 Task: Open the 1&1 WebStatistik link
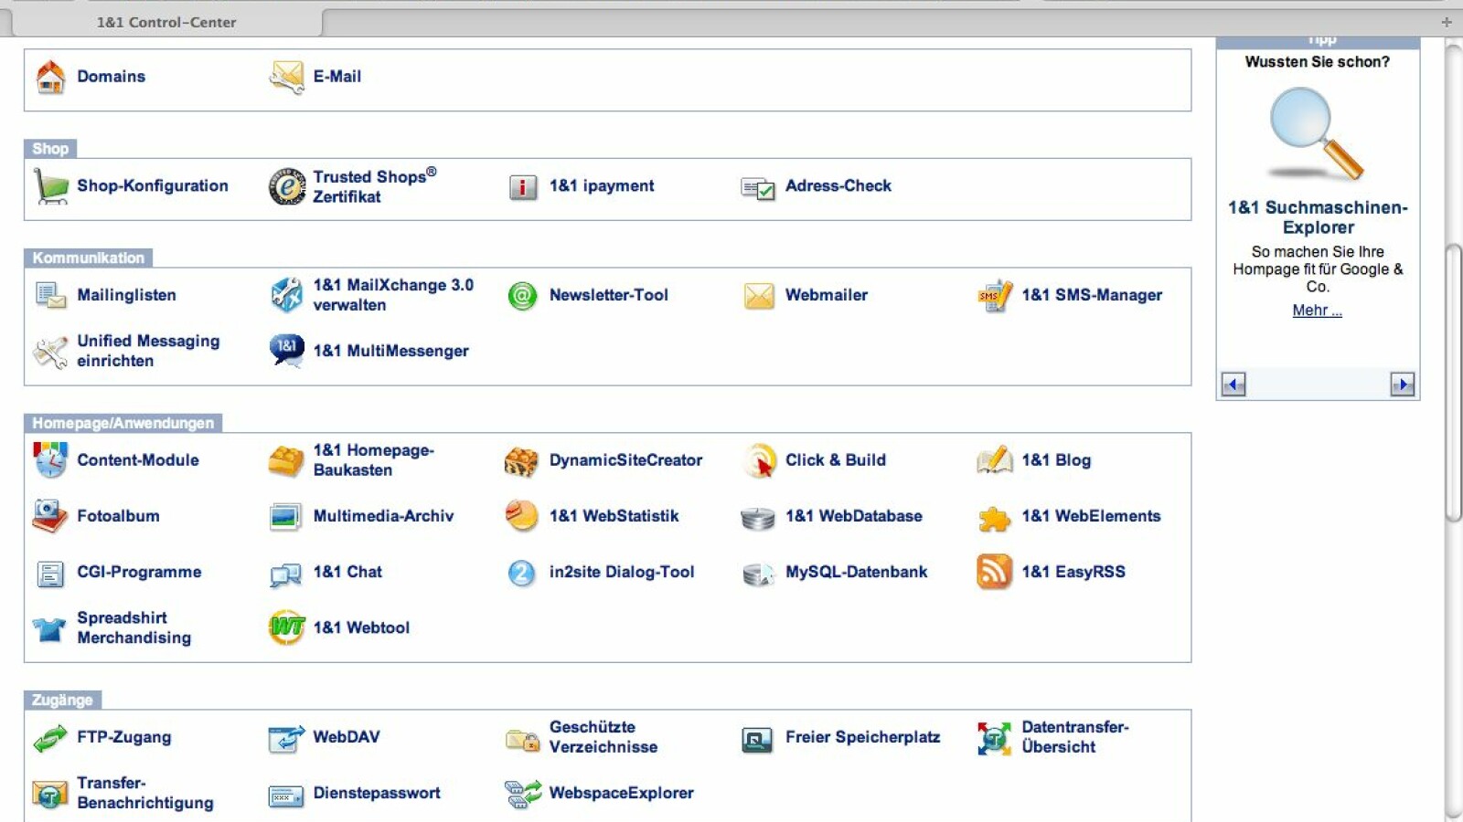pos(614,516)
